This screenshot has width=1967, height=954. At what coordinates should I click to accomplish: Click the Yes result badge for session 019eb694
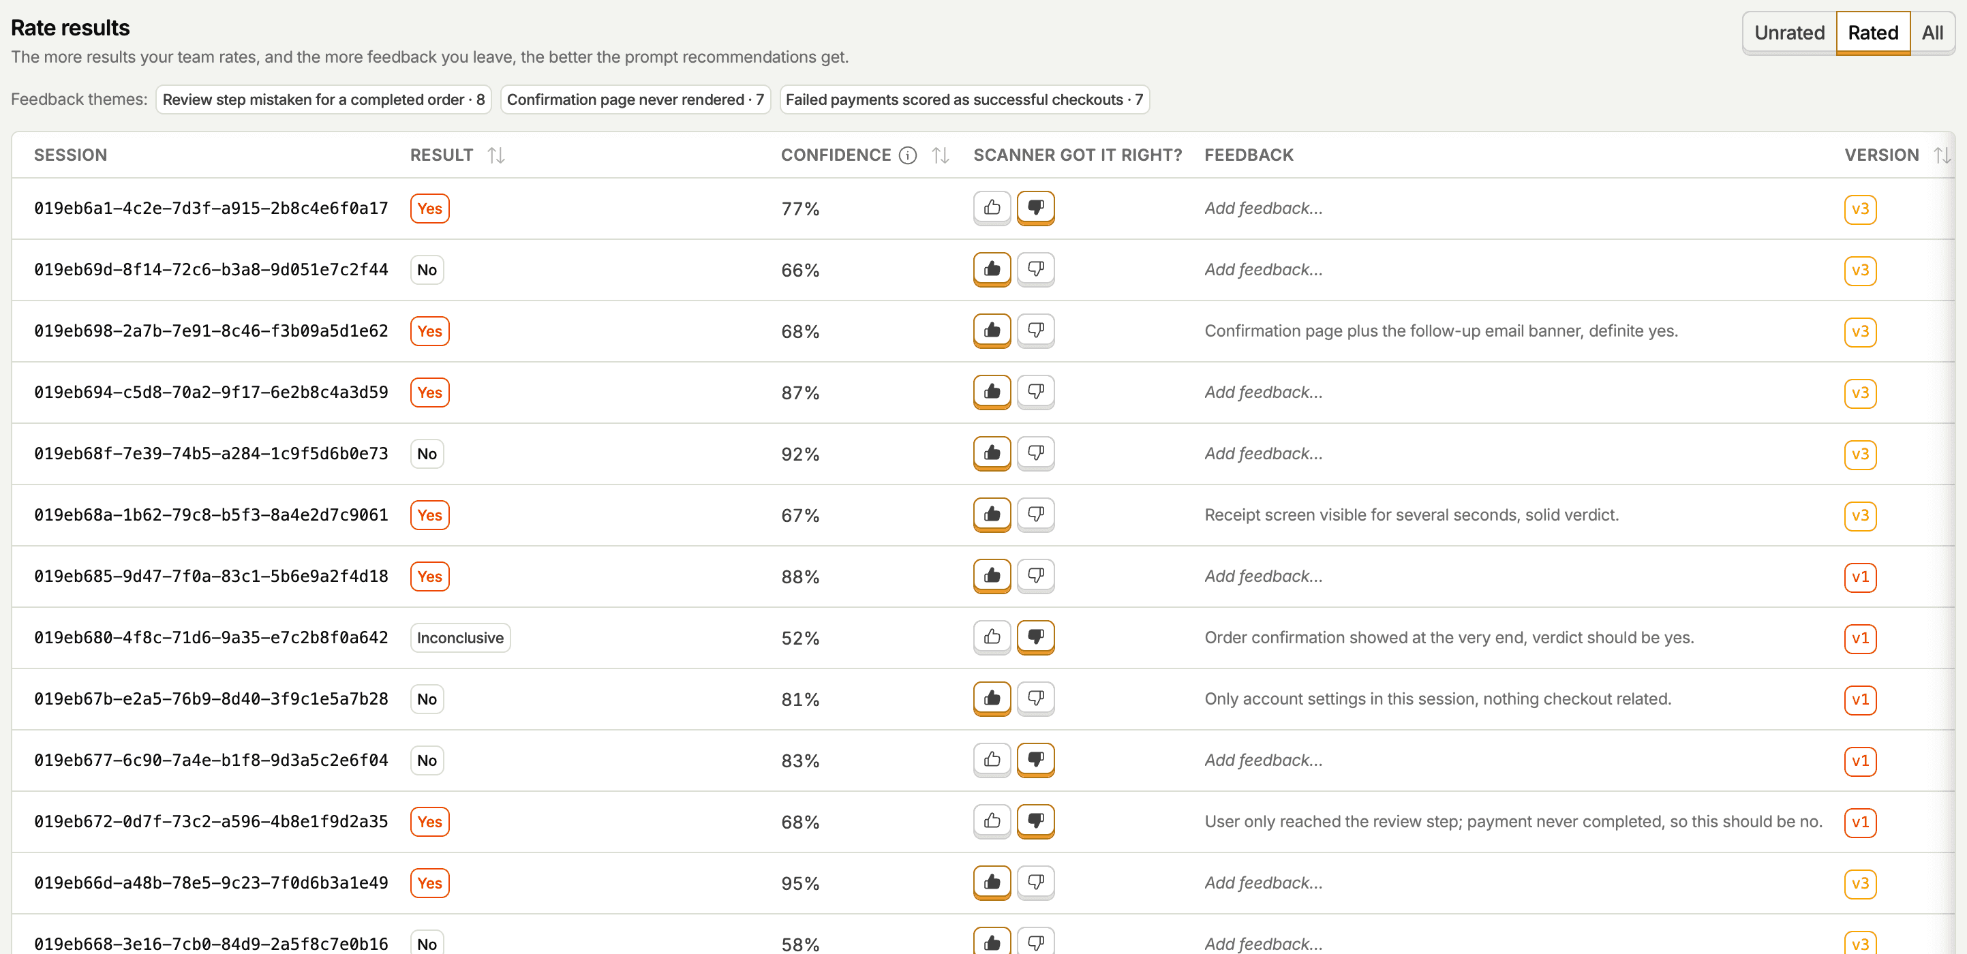429,393
